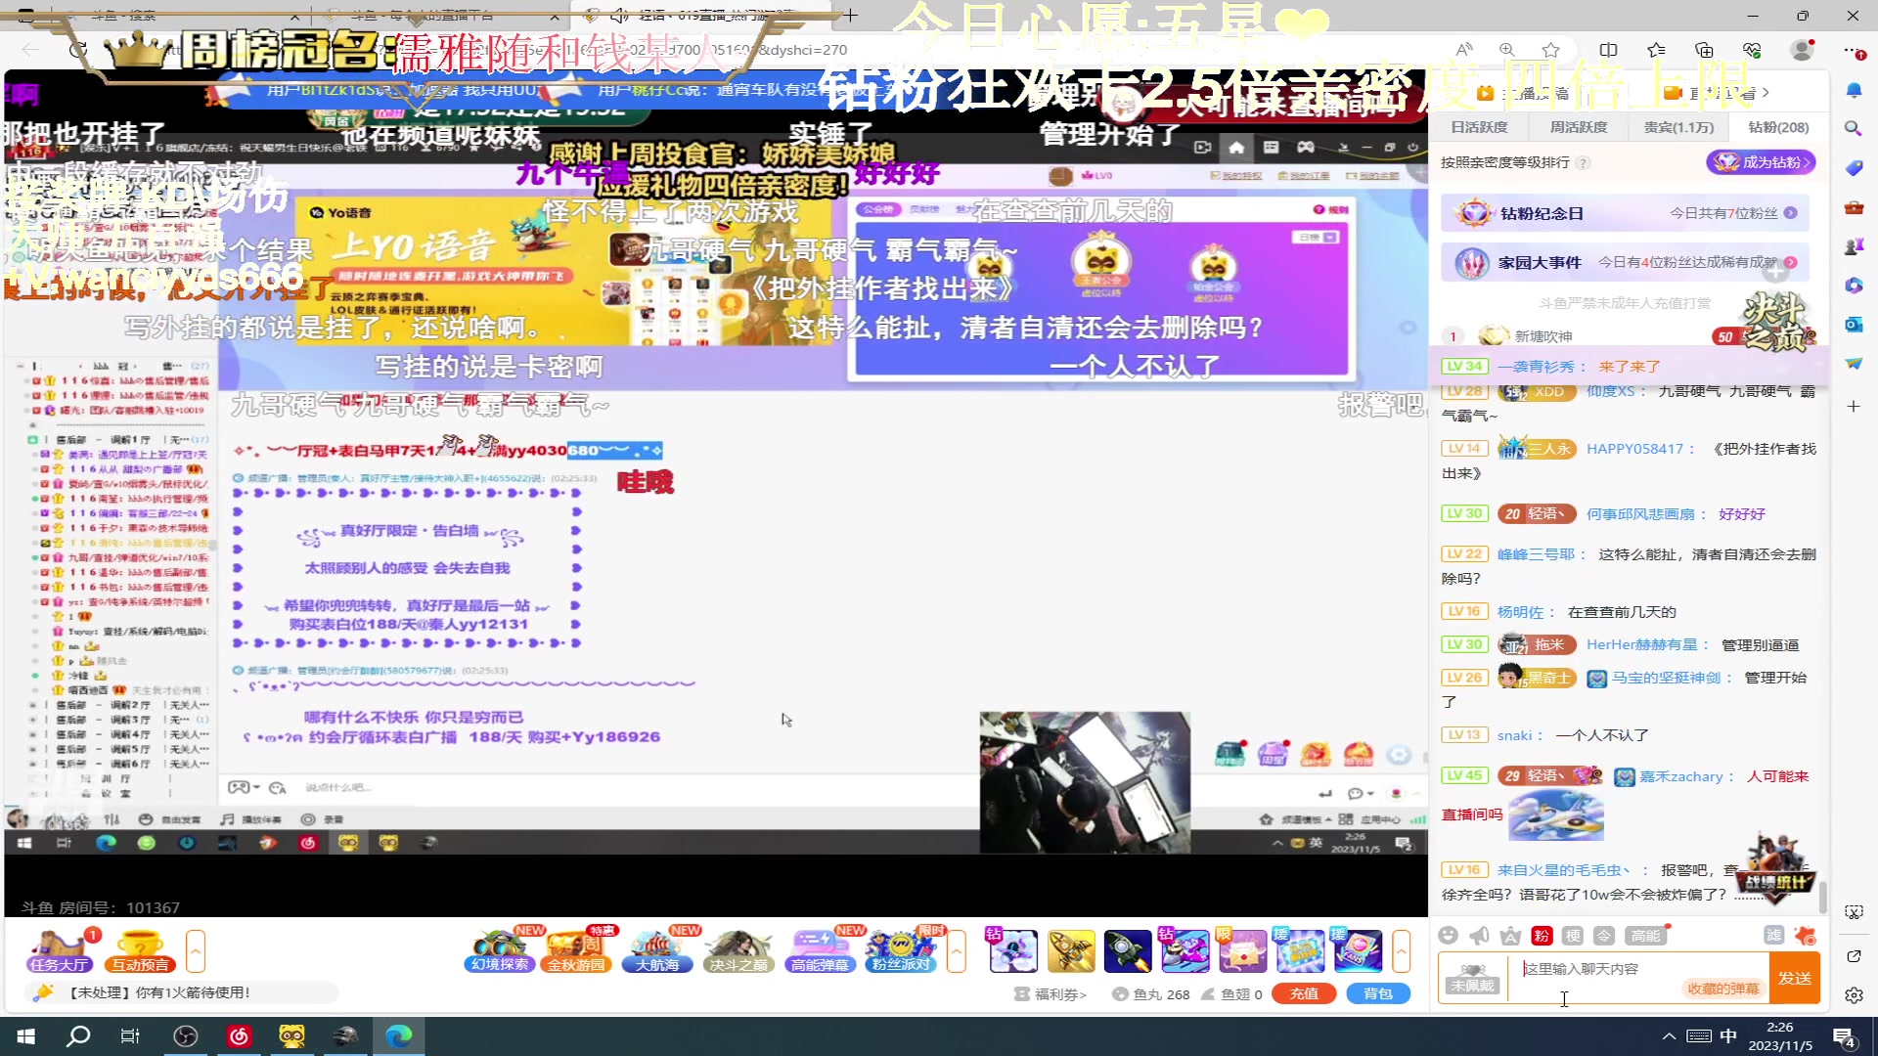Open Windows notification center icon
The image size is (1878, 1056).
(1845, 1037)
